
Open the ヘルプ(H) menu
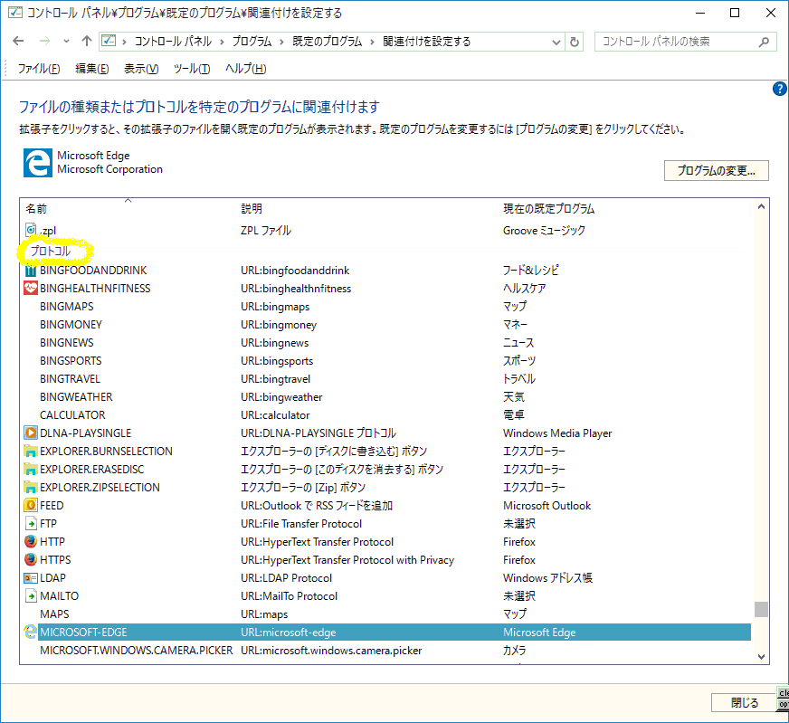[245, 69]
